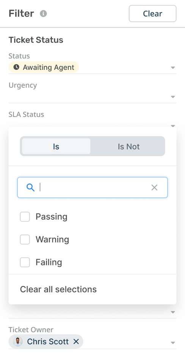Screen dimensions: 185x355
Task: Click the Clear button
Action: (153, 14)
